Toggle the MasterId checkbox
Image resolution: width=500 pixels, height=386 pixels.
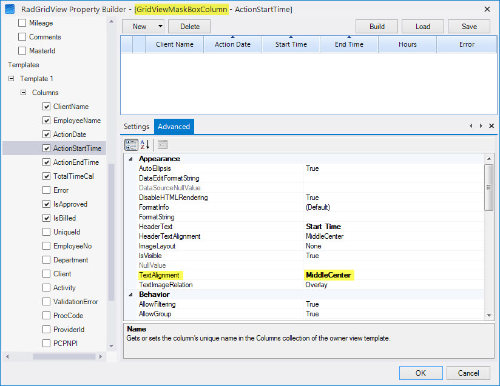22,51
